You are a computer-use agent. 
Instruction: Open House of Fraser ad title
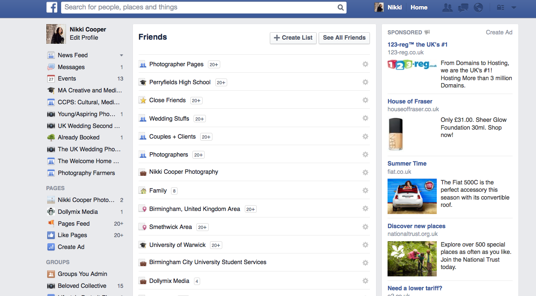pyautogui.click(x=410, y=101)
